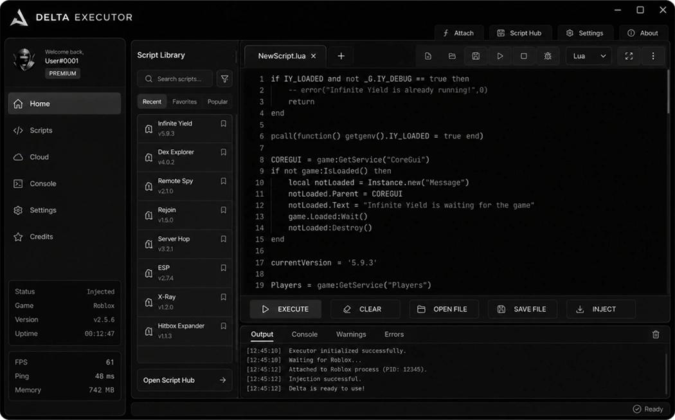Bookmark the X-Ray script
Viewport: 675px width, 420px height.
(224, 297)
